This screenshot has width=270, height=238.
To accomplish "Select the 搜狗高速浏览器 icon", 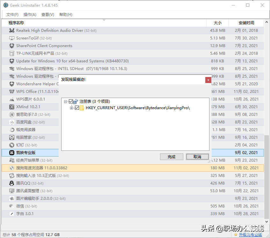I will (x=12, y=168).
